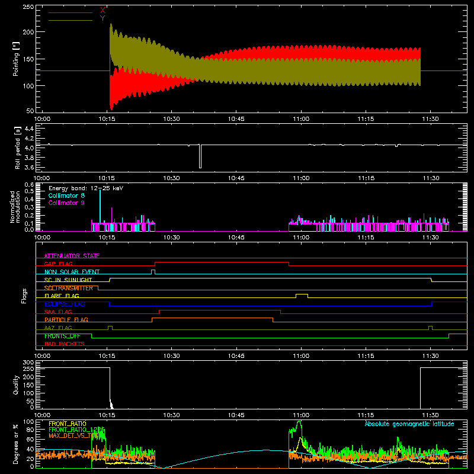Viewport: 474px width, 474px height.
Task: Click the 'Roll period [s]' axis title
Action: (x=18, y=148)
